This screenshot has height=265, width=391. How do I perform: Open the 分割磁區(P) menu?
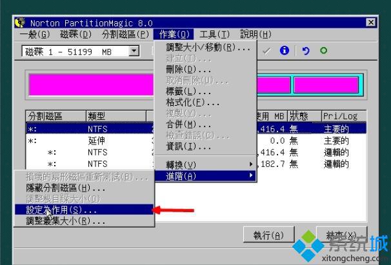pyautogui.click(x=125, y=34)
